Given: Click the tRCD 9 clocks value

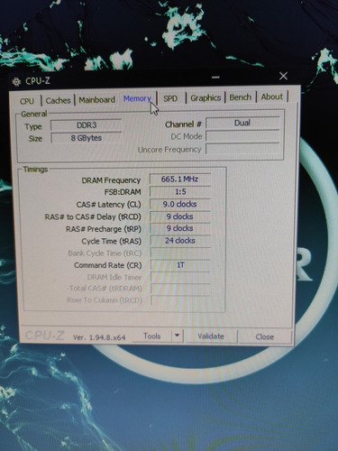Looking at the screenshot, I should click(179, 216).
